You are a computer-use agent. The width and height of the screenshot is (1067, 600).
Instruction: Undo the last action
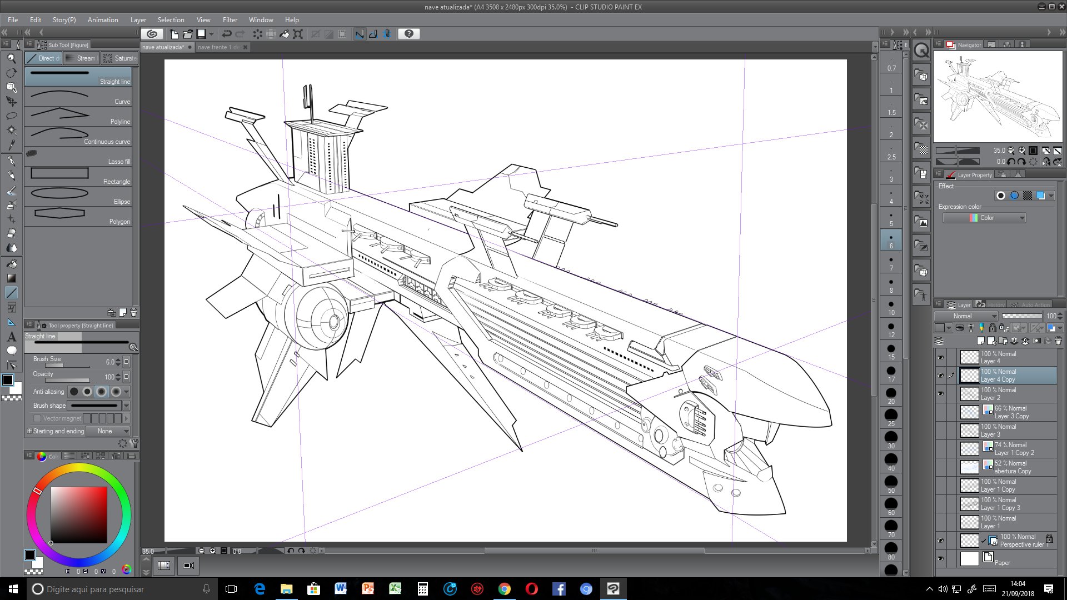coord(227,34)
